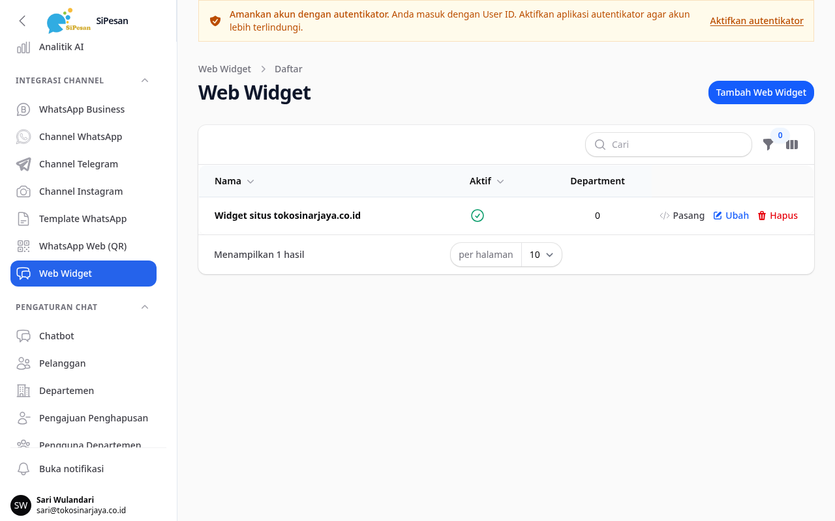Collapse the Integrasi Channel section
Screen dimensions: 835x521
point(145,80)
